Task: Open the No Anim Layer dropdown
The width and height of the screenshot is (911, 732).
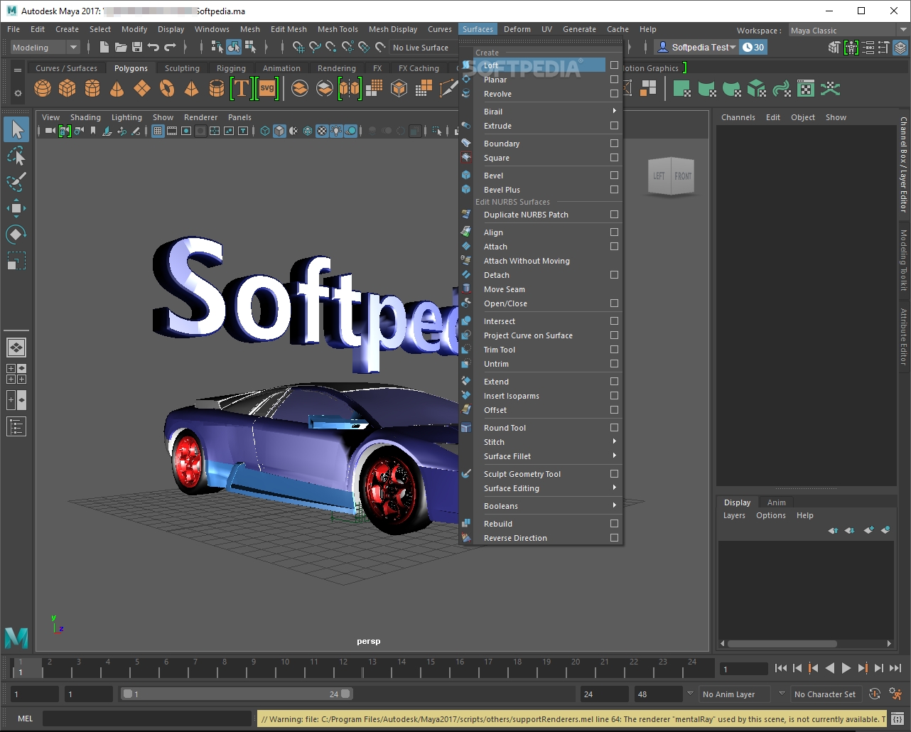Action: pos(735,694)
